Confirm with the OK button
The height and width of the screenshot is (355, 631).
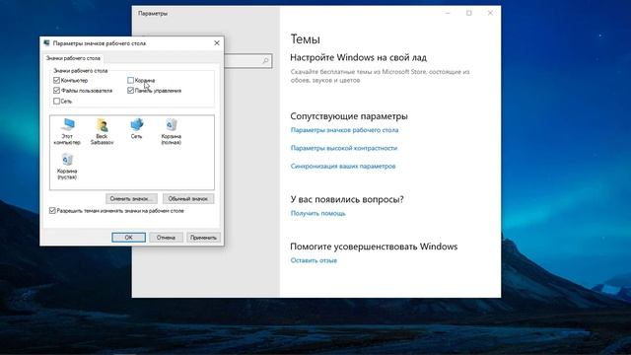click(x=128, y=238)
